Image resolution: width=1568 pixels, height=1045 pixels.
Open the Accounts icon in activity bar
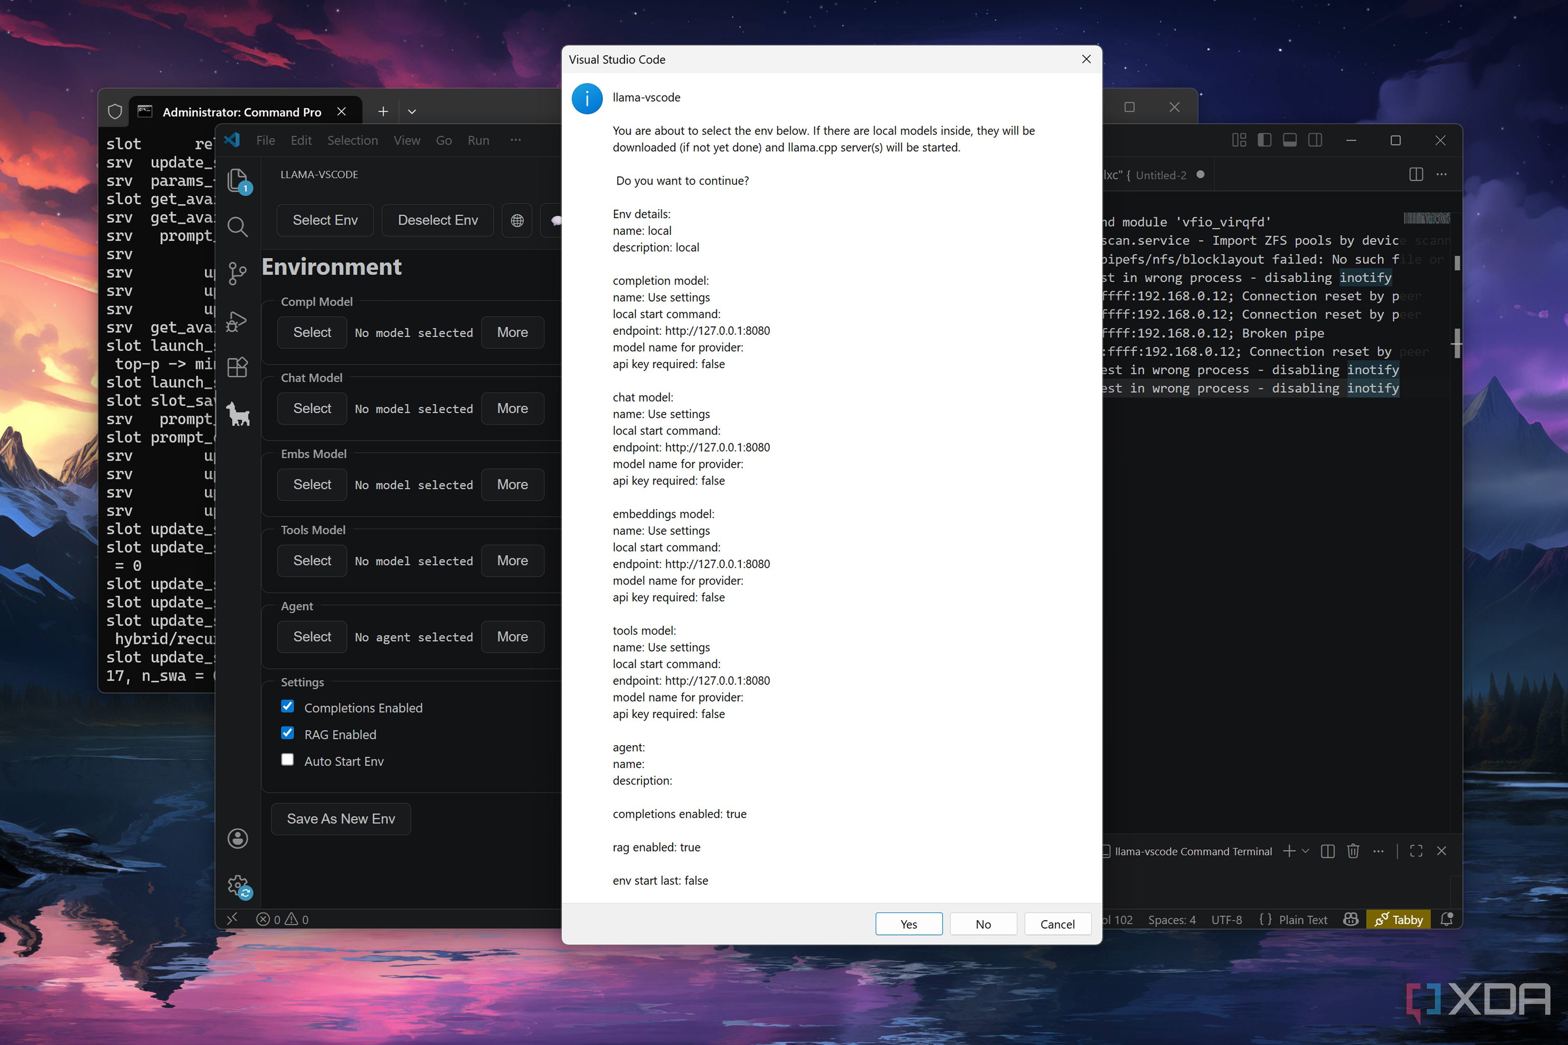[238, 838]
